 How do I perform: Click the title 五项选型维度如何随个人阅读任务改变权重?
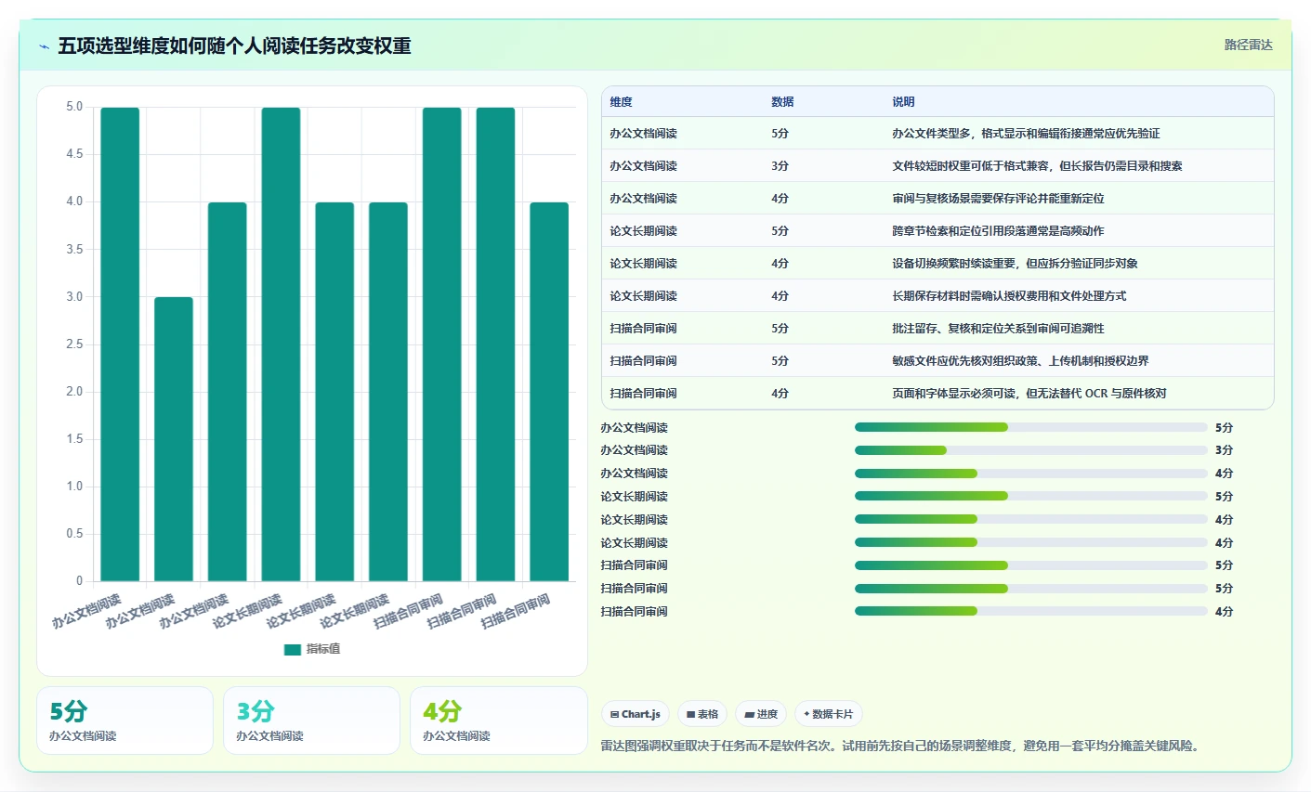234,46
